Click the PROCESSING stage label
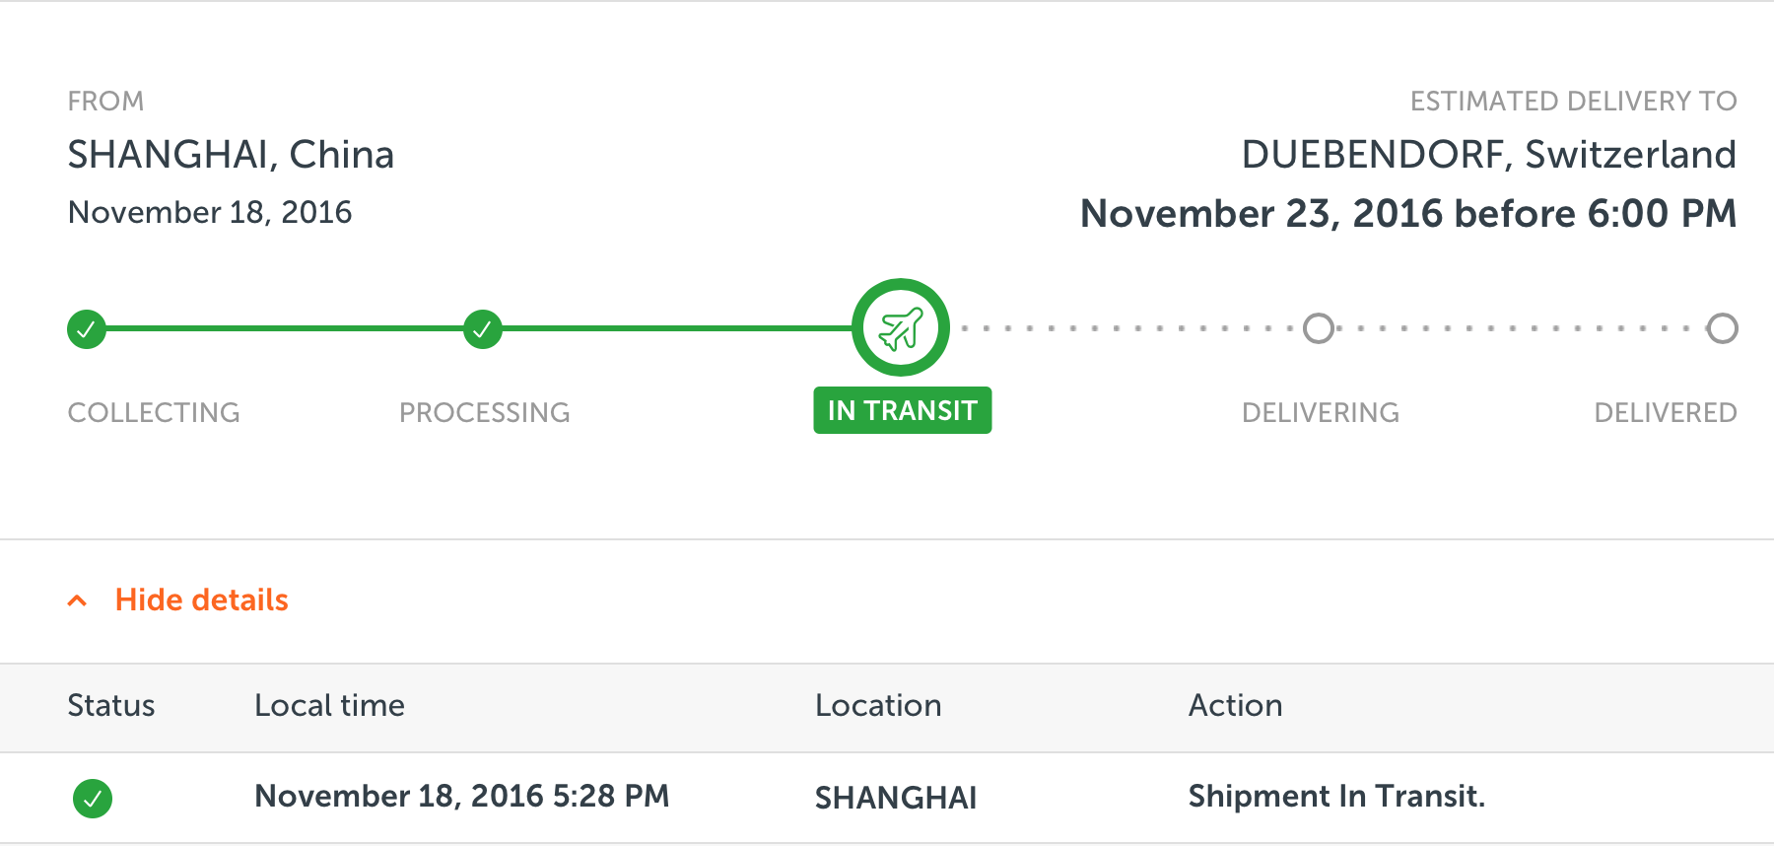Viewport: 1774px width, 846px height. point(485,412)
